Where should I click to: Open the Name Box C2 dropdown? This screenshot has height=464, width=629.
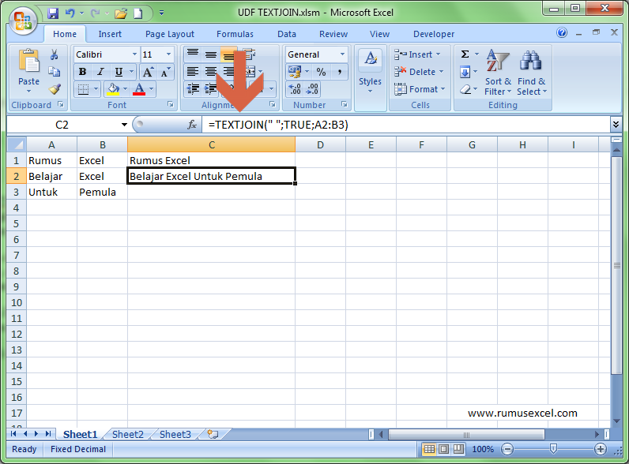(124, 125)
